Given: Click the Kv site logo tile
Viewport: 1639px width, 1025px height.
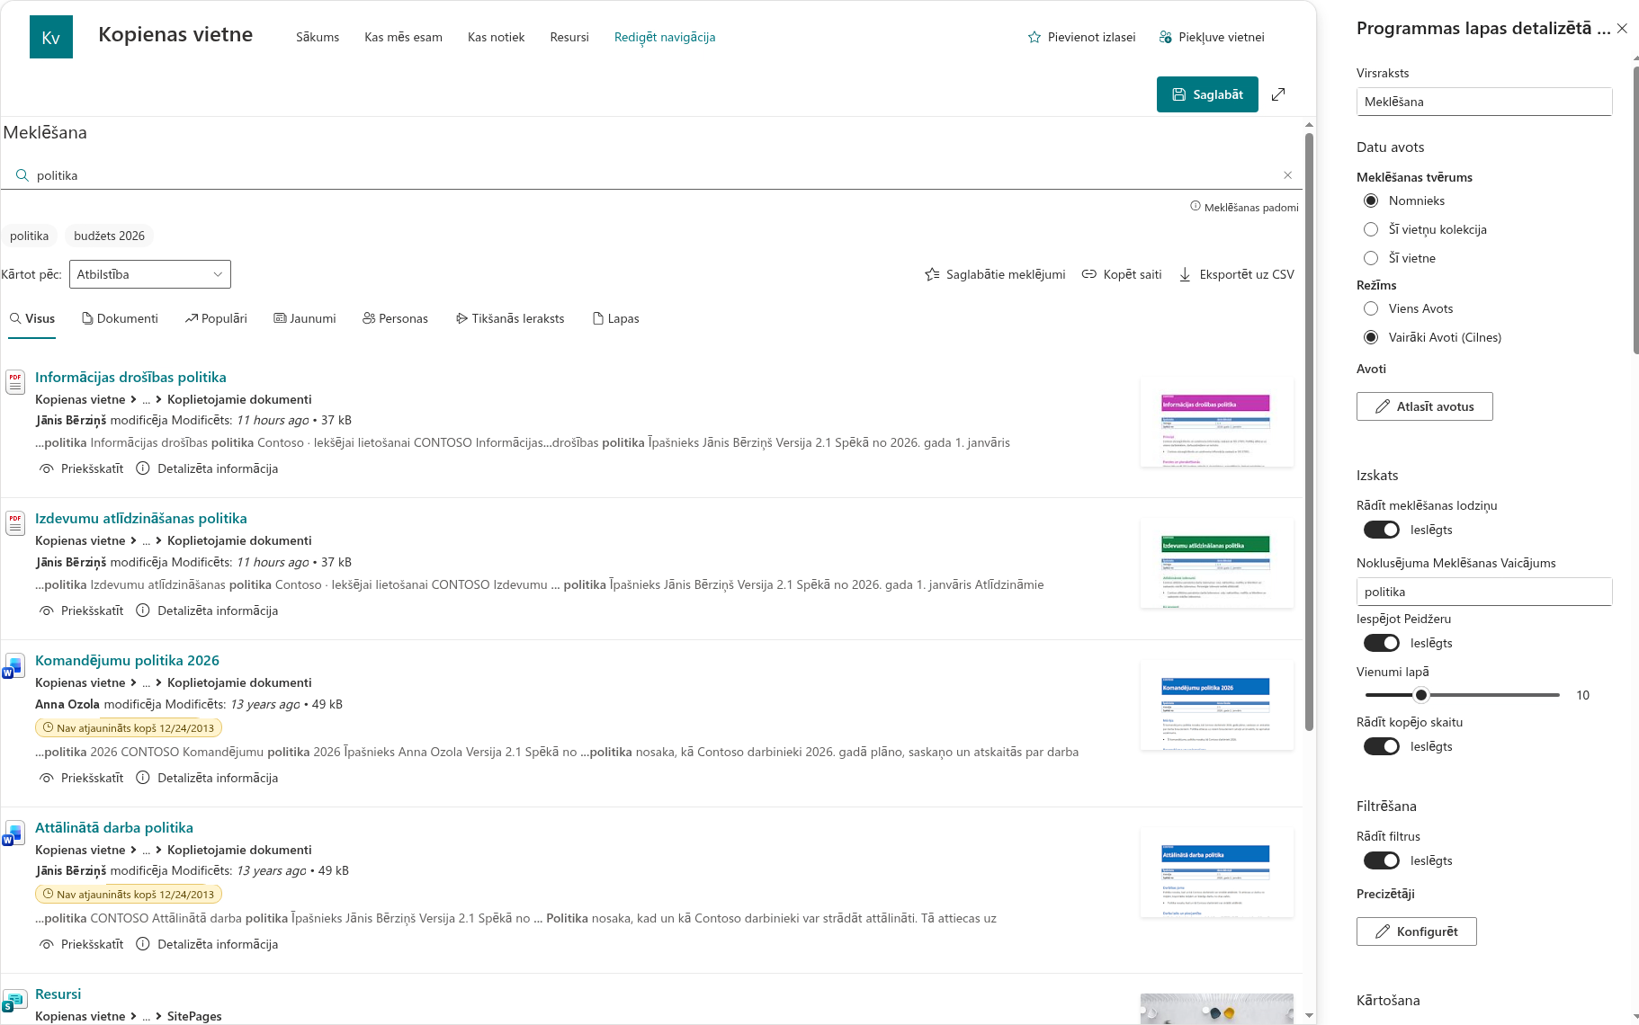Looking at the screenshot, I should point(51,37).
